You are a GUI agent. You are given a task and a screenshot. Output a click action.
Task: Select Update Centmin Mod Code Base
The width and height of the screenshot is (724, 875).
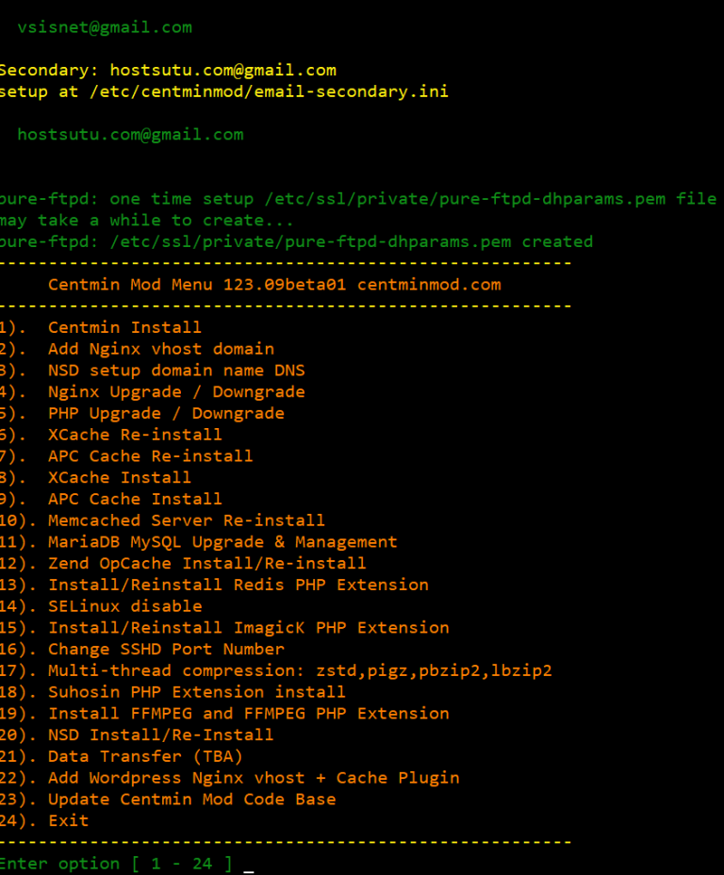tap(192, 800)
